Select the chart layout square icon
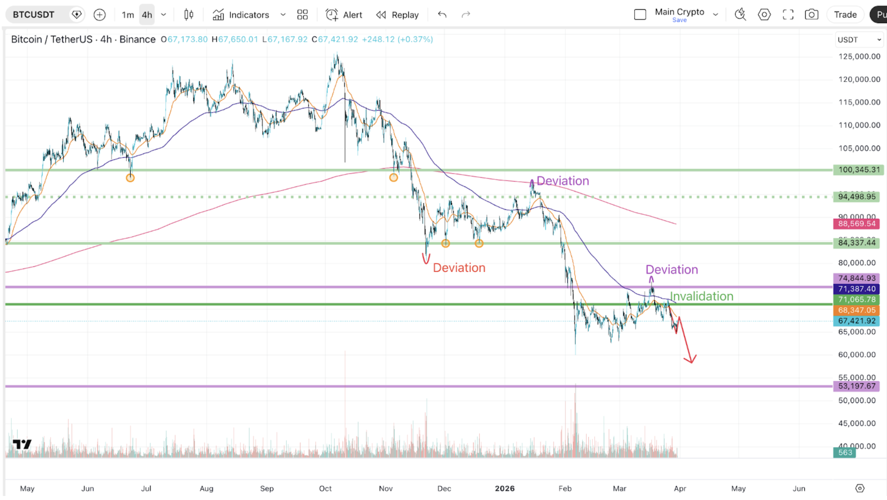887x500 pixels. pyautogui.click(x=640, y=15)
